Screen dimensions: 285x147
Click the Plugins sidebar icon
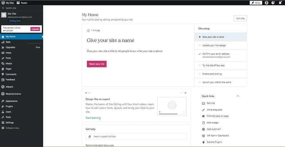(3, 107)
